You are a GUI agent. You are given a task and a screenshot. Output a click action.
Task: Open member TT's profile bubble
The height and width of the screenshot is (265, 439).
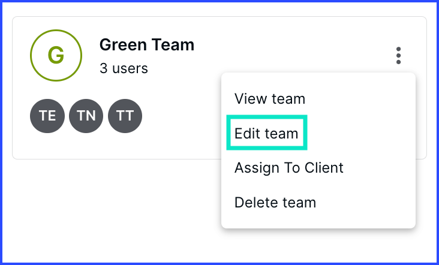point(125,116)
